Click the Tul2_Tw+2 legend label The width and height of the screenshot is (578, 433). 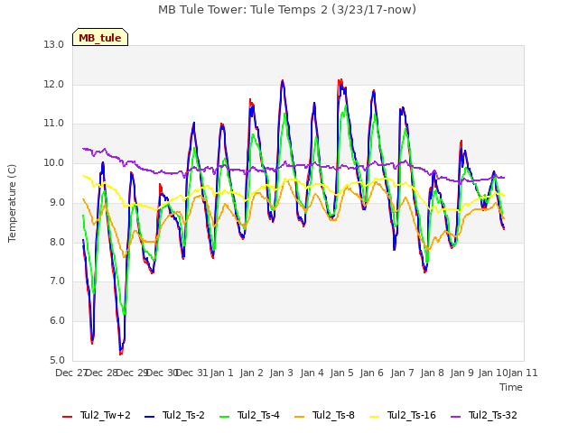point(106,415)
